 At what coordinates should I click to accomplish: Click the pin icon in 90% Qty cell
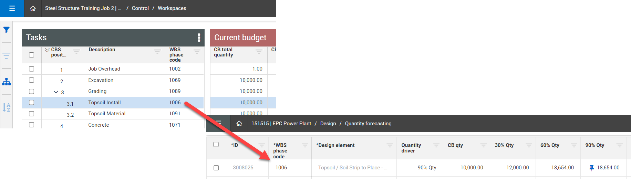pos(591,168)
